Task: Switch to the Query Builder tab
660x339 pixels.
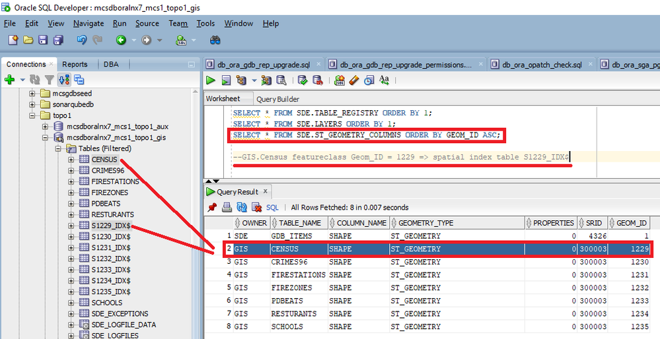Action: pos(277,99)
